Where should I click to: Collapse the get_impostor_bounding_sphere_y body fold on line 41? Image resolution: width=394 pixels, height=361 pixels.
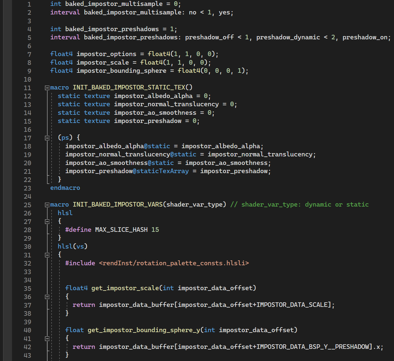click(47, 338)
